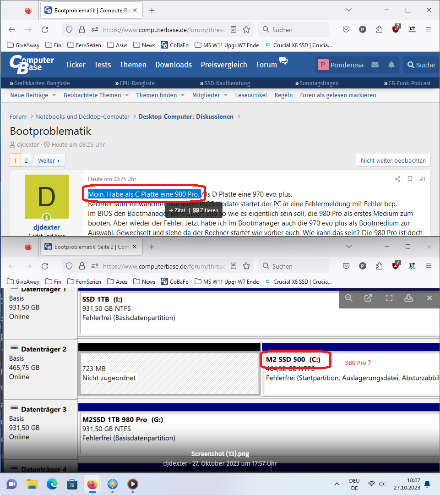Focus URL bar in bottom Firefox window
Image resolution: width=440 pixels, height=495 pixels.
pyautogui.click(x=164, y=266)
